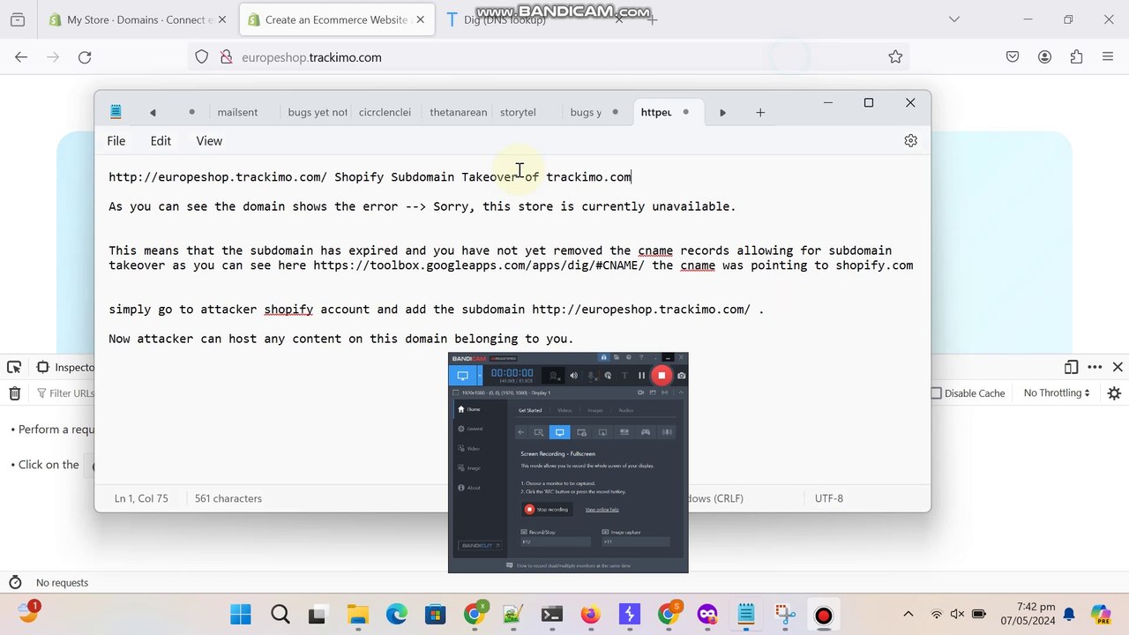This screenshot has height=635, width=1129.
Task: Select Bandicam audio-only recording mode
Action: coord(667,432)
